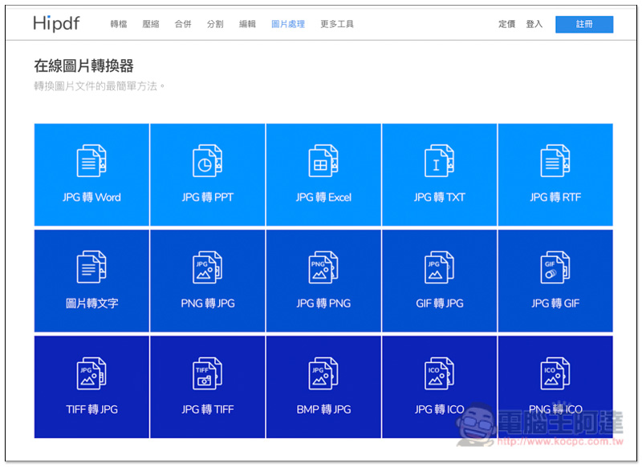Click the PNG 轉 JPG image icon
Image resolution: width=642 pixels, height=467 pixels.
click(208, 267)
